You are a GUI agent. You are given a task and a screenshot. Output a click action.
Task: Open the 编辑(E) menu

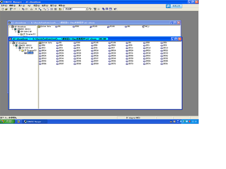(12, 6)
